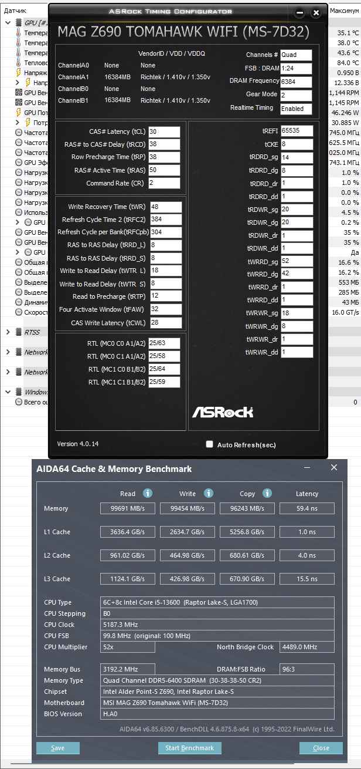Enable the Auto Refresh(sec.) checkbox

click(x=209, y=444)
